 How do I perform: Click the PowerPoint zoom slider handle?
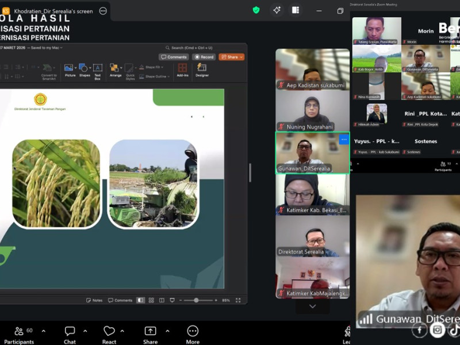[196, 300]
